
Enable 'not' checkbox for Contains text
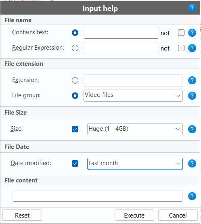[x=181, y=33]
